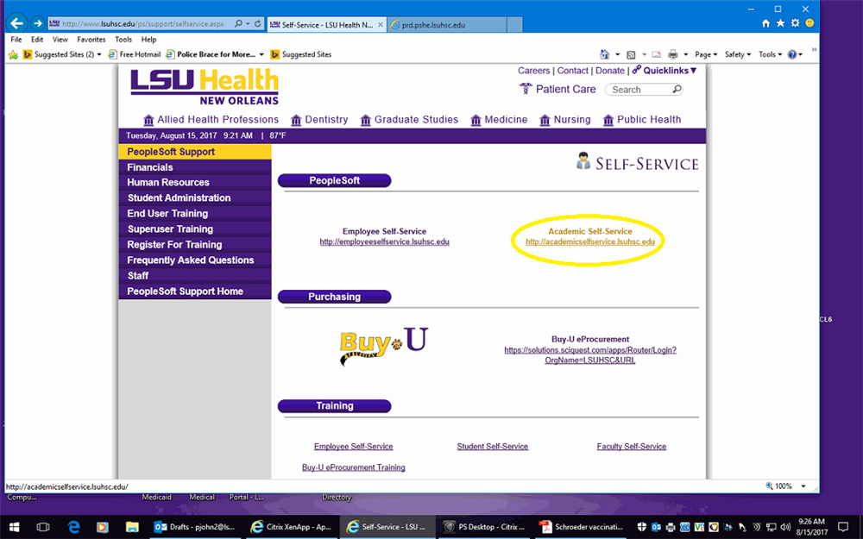863x539 pixels.
Task: Click the Print icon in command bar
Action: 673,54
